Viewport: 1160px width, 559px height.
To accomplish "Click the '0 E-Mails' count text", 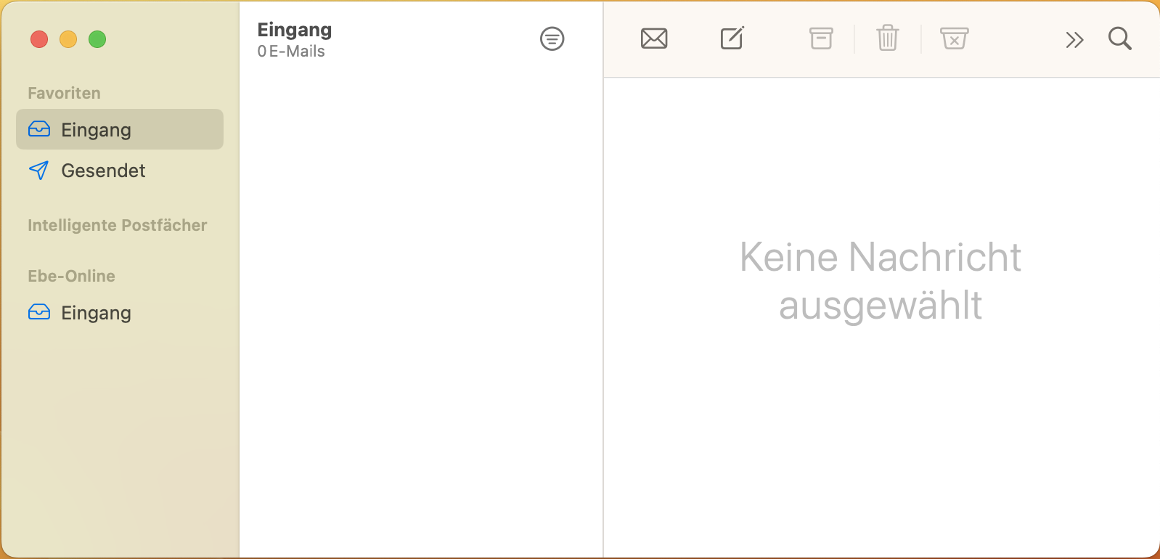I will 291,52.
